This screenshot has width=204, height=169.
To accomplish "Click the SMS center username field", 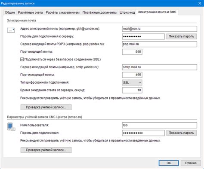I will pyautogui.click(x=160, y=125).
